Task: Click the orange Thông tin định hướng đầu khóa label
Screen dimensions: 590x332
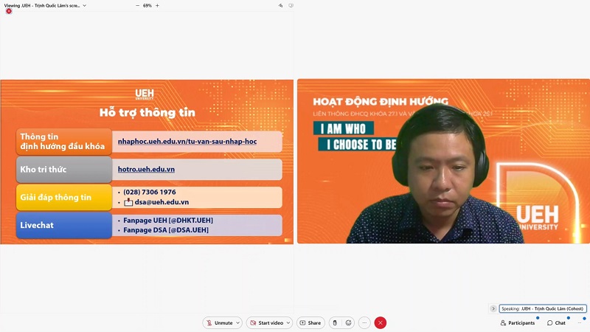Action: [x=64, y=142]
